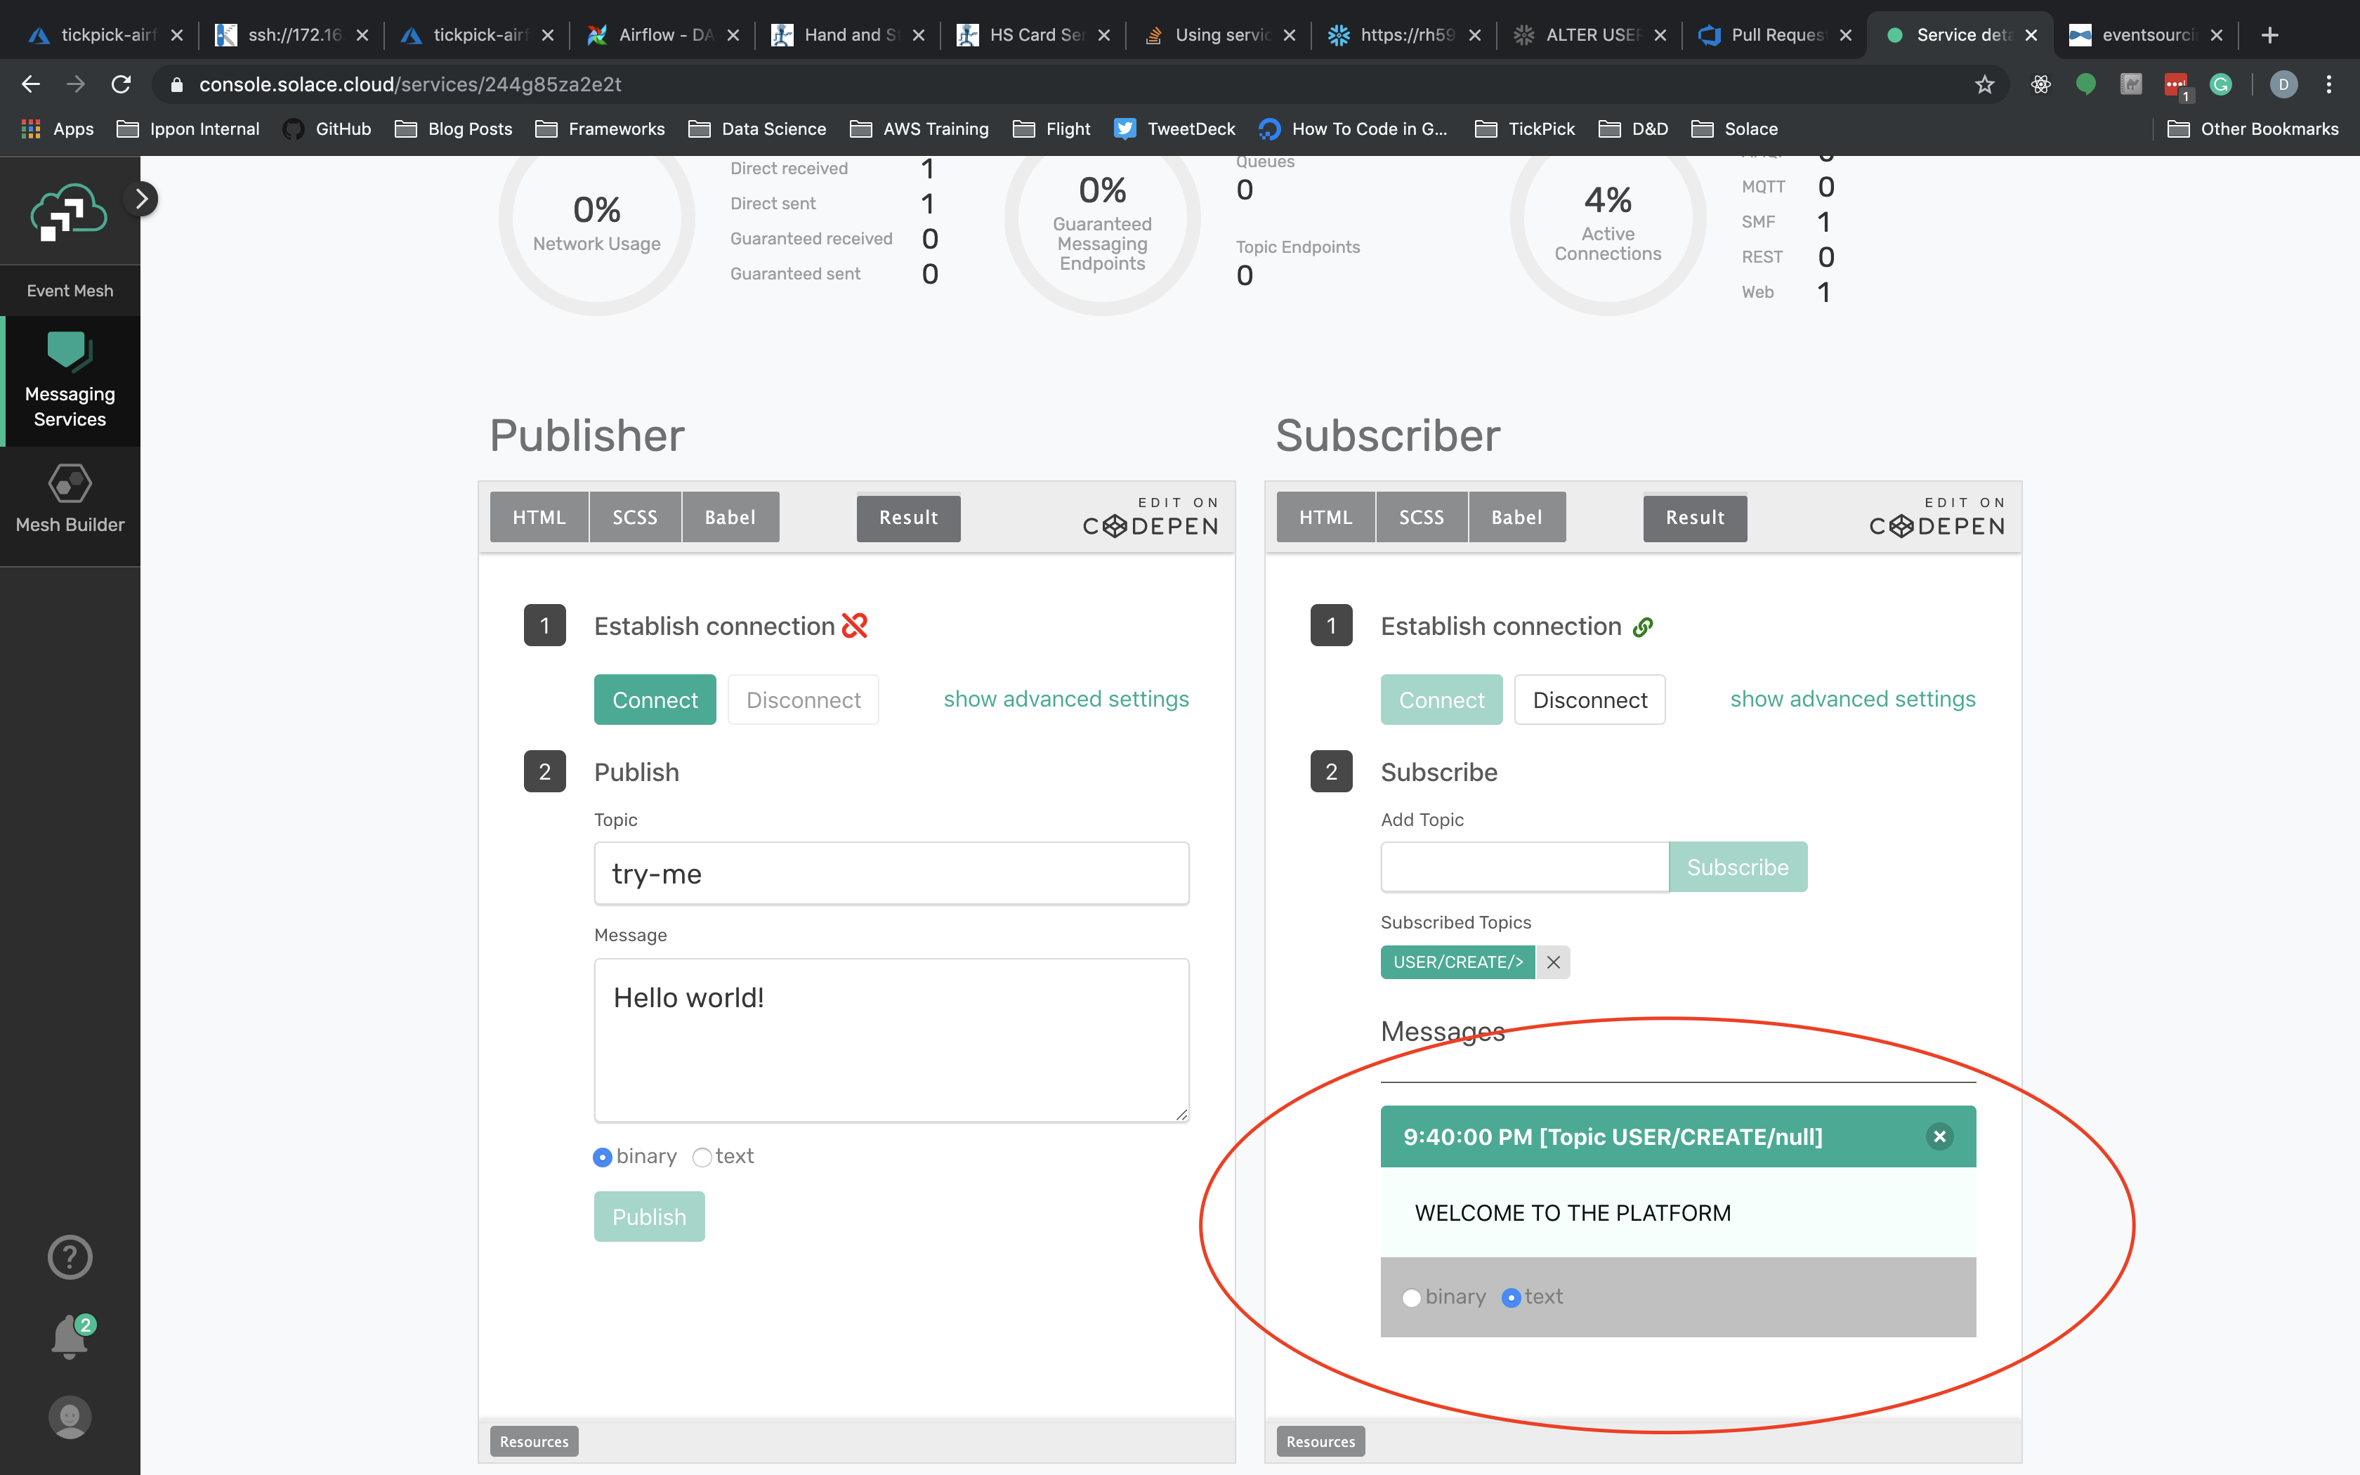Dismiss the 9:40:00 PM message

click(1939, 1136)
